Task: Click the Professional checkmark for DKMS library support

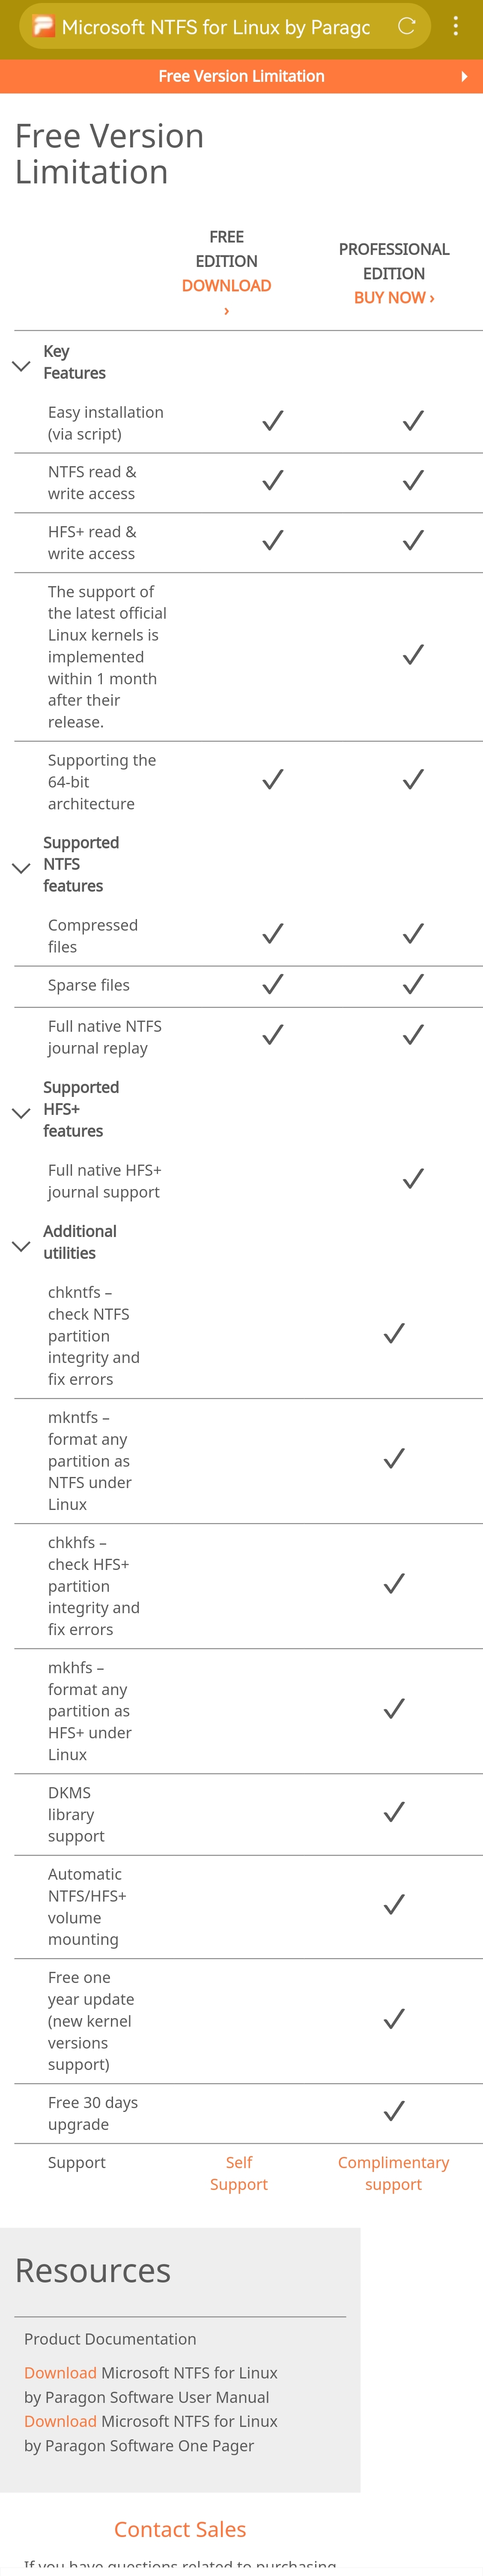Action: pyautogui.click(x=394, y=1812)
